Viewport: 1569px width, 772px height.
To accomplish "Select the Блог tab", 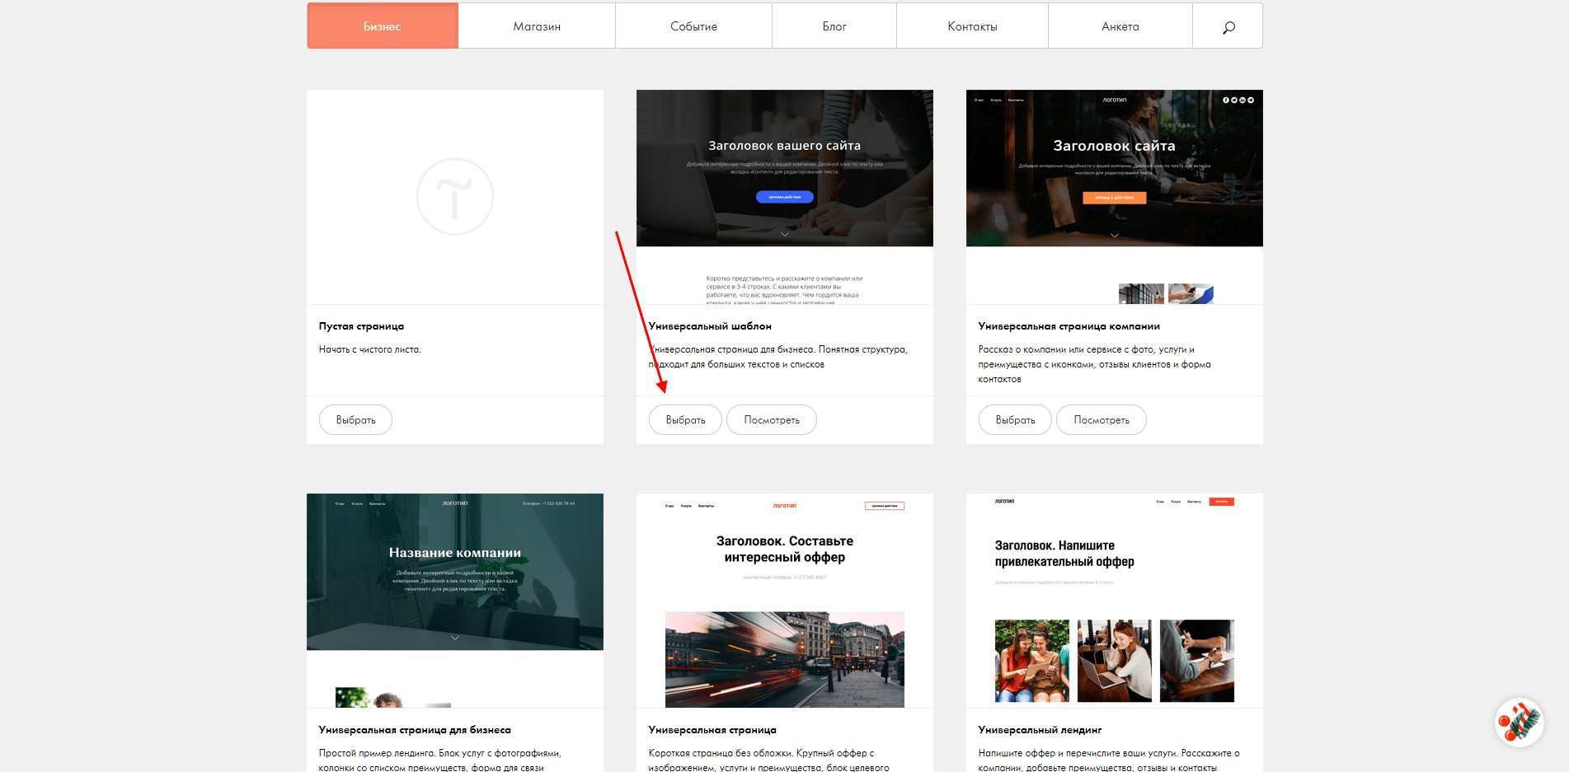I will coord(834,26).
